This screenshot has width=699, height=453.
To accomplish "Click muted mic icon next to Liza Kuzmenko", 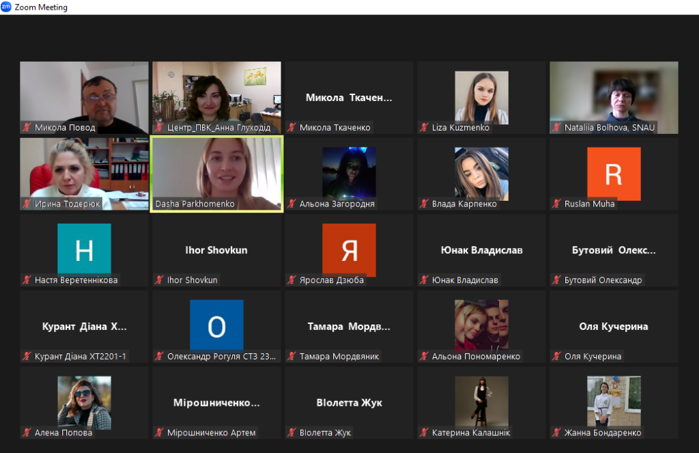I will (425, 127).
